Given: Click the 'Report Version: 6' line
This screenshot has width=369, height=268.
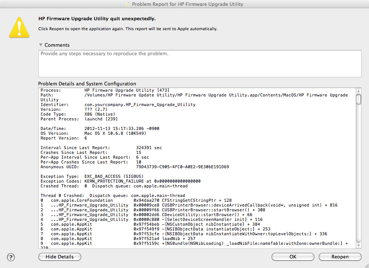Looking at the screenshot, I should pyautogui.click(x=64, y=138).
